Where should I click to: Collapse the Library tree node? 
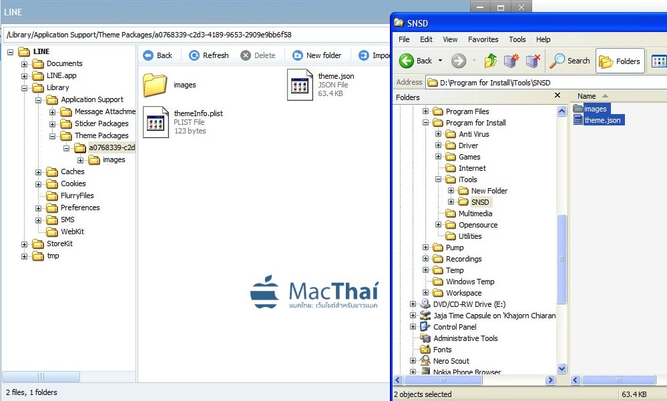coord(24,88)
